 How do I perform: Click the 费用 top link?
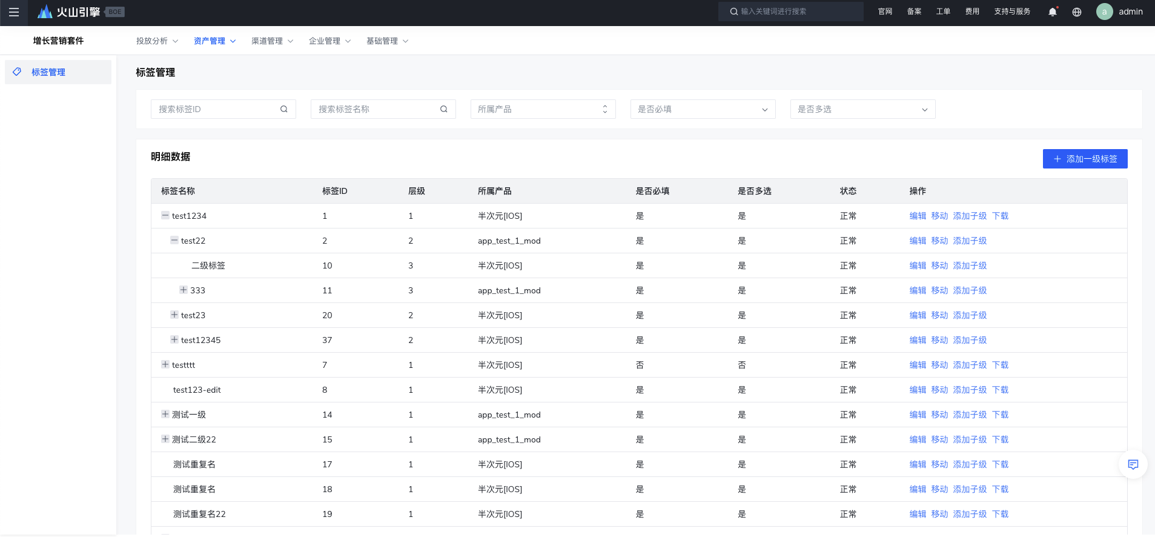tap(972, 12)
